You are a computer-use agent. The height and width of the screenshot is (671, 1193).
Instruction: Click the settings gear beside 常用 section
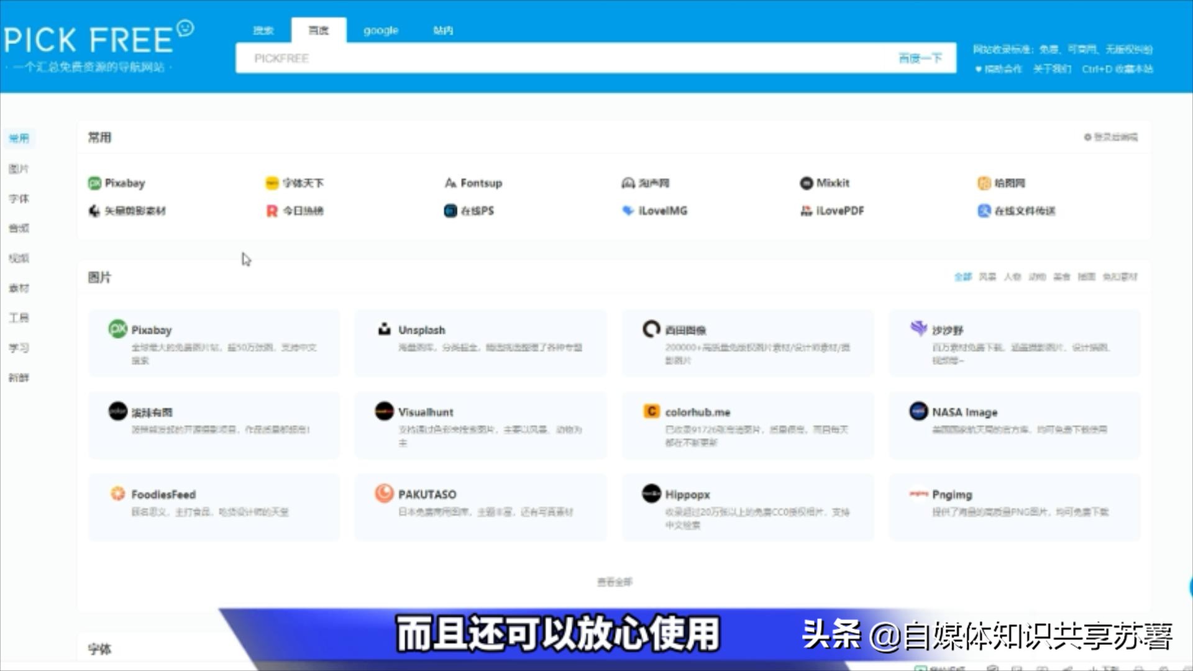1087,137
